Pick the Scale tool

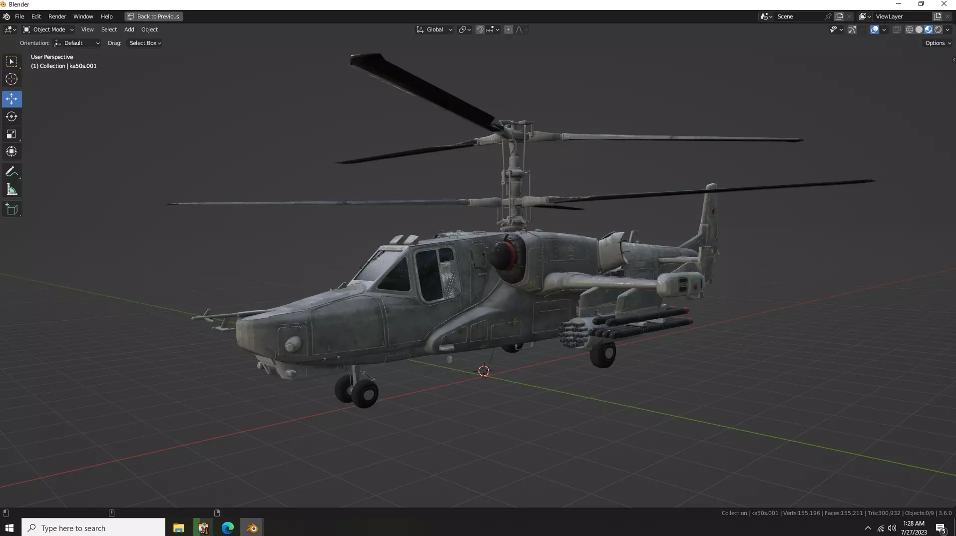tap(11, 134)
